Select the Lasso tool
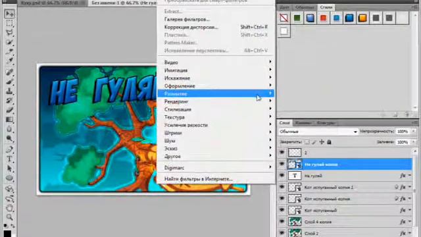The image size is (421, 237). [x=9, y=32]
